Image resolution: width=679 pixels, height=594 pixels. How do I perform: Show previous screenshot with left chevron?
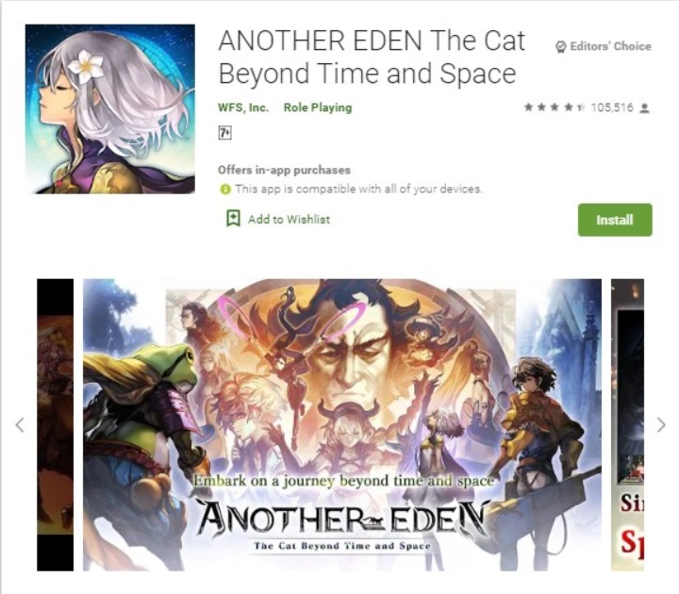coord(20,424)
